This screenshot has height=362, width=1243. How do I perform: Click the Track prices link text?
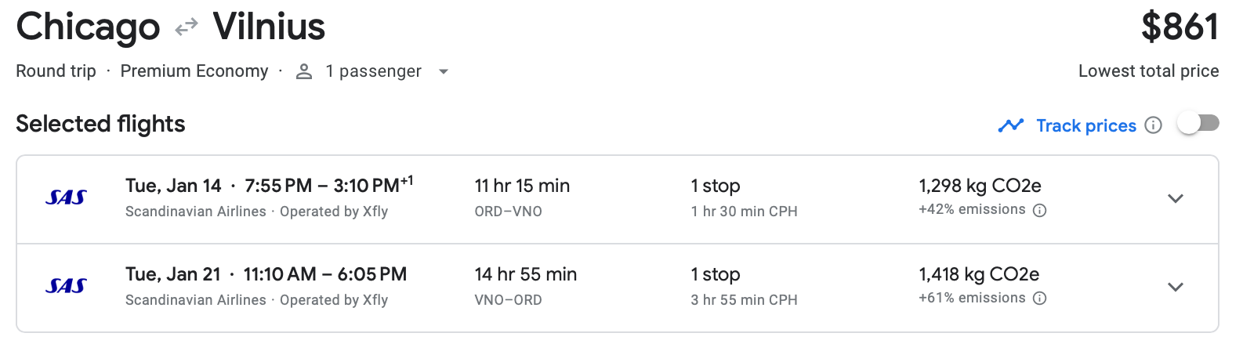pyautogui.click(x=1085, y=125)
